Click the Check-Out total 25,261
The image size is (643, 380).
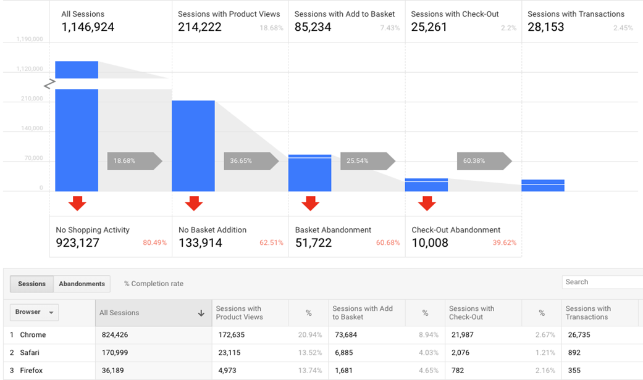pos(429,27)
